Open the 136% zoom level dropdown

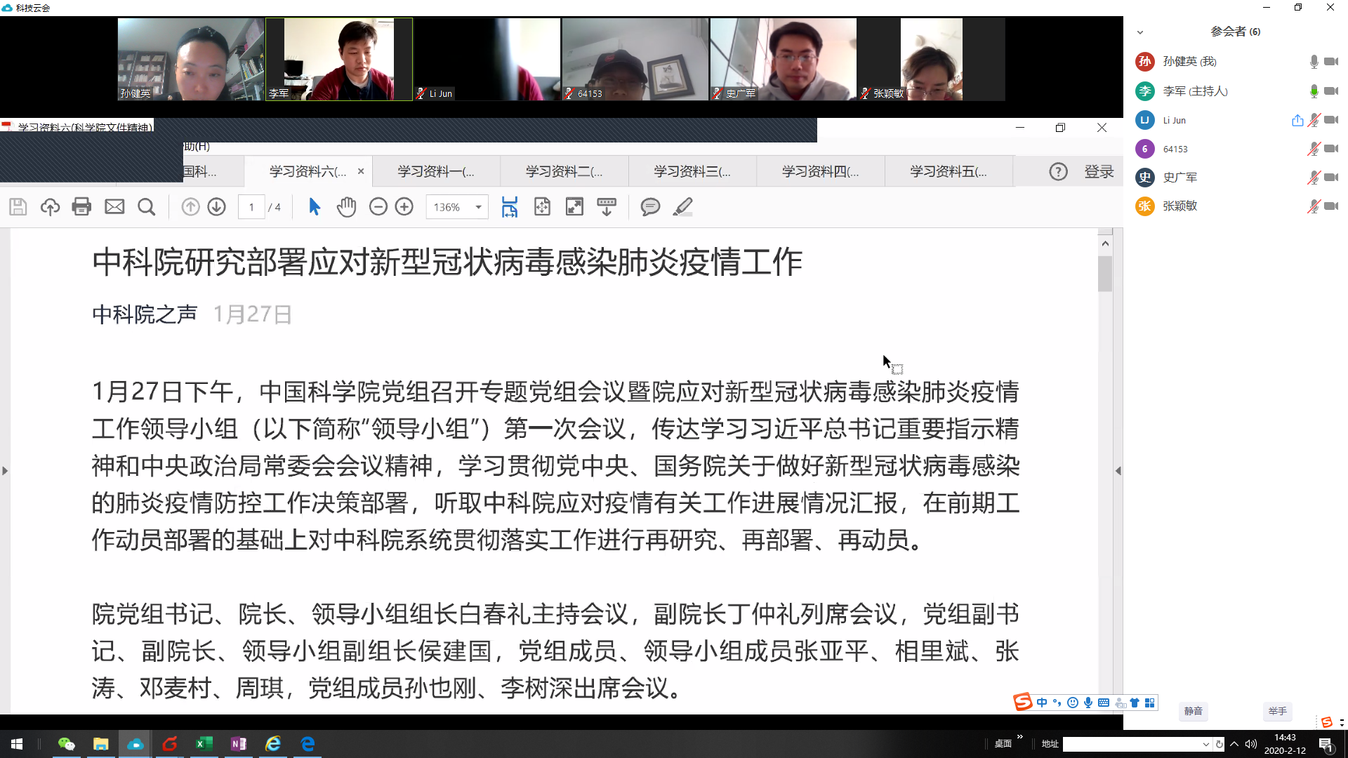(478, 207)
